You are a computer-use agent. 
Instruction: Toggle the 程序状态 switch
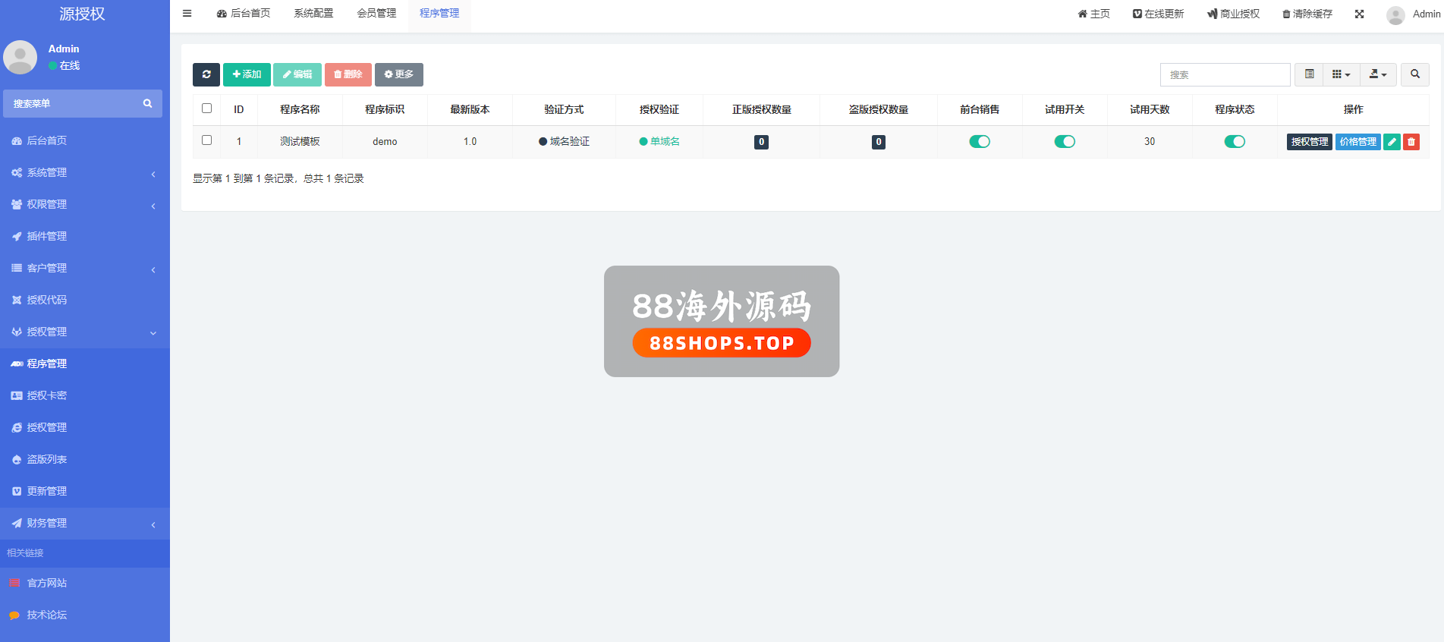tap(1235, 142)
